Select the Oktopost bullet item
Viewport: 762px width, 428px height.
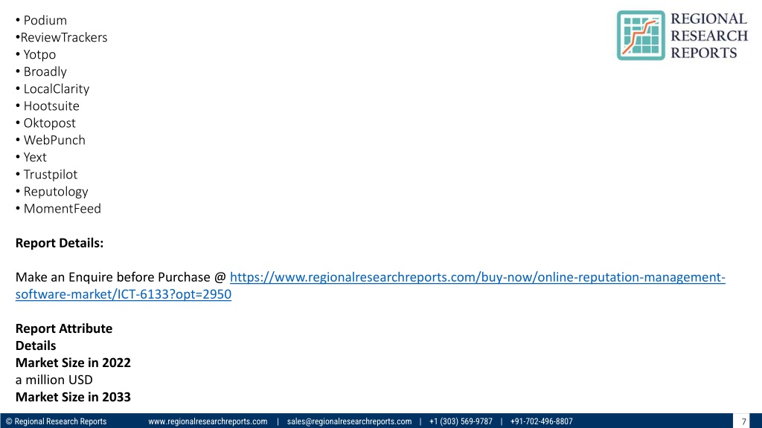click(x=45, y=123)
